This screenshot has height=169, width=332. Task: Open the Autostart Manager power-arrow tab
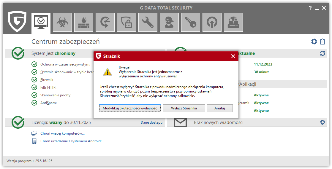coord(212,23)
